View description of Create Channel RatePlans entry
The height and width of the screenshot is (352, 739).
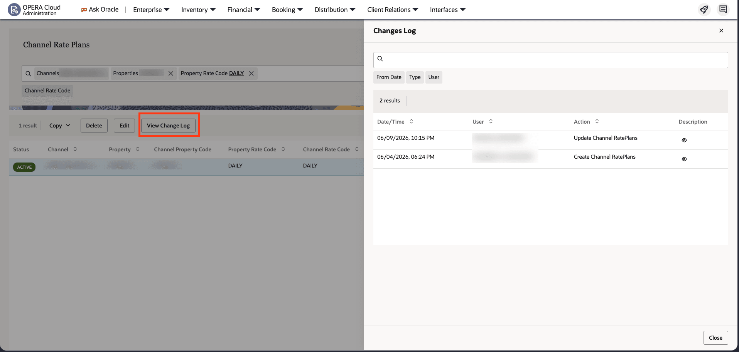point(684,159)
